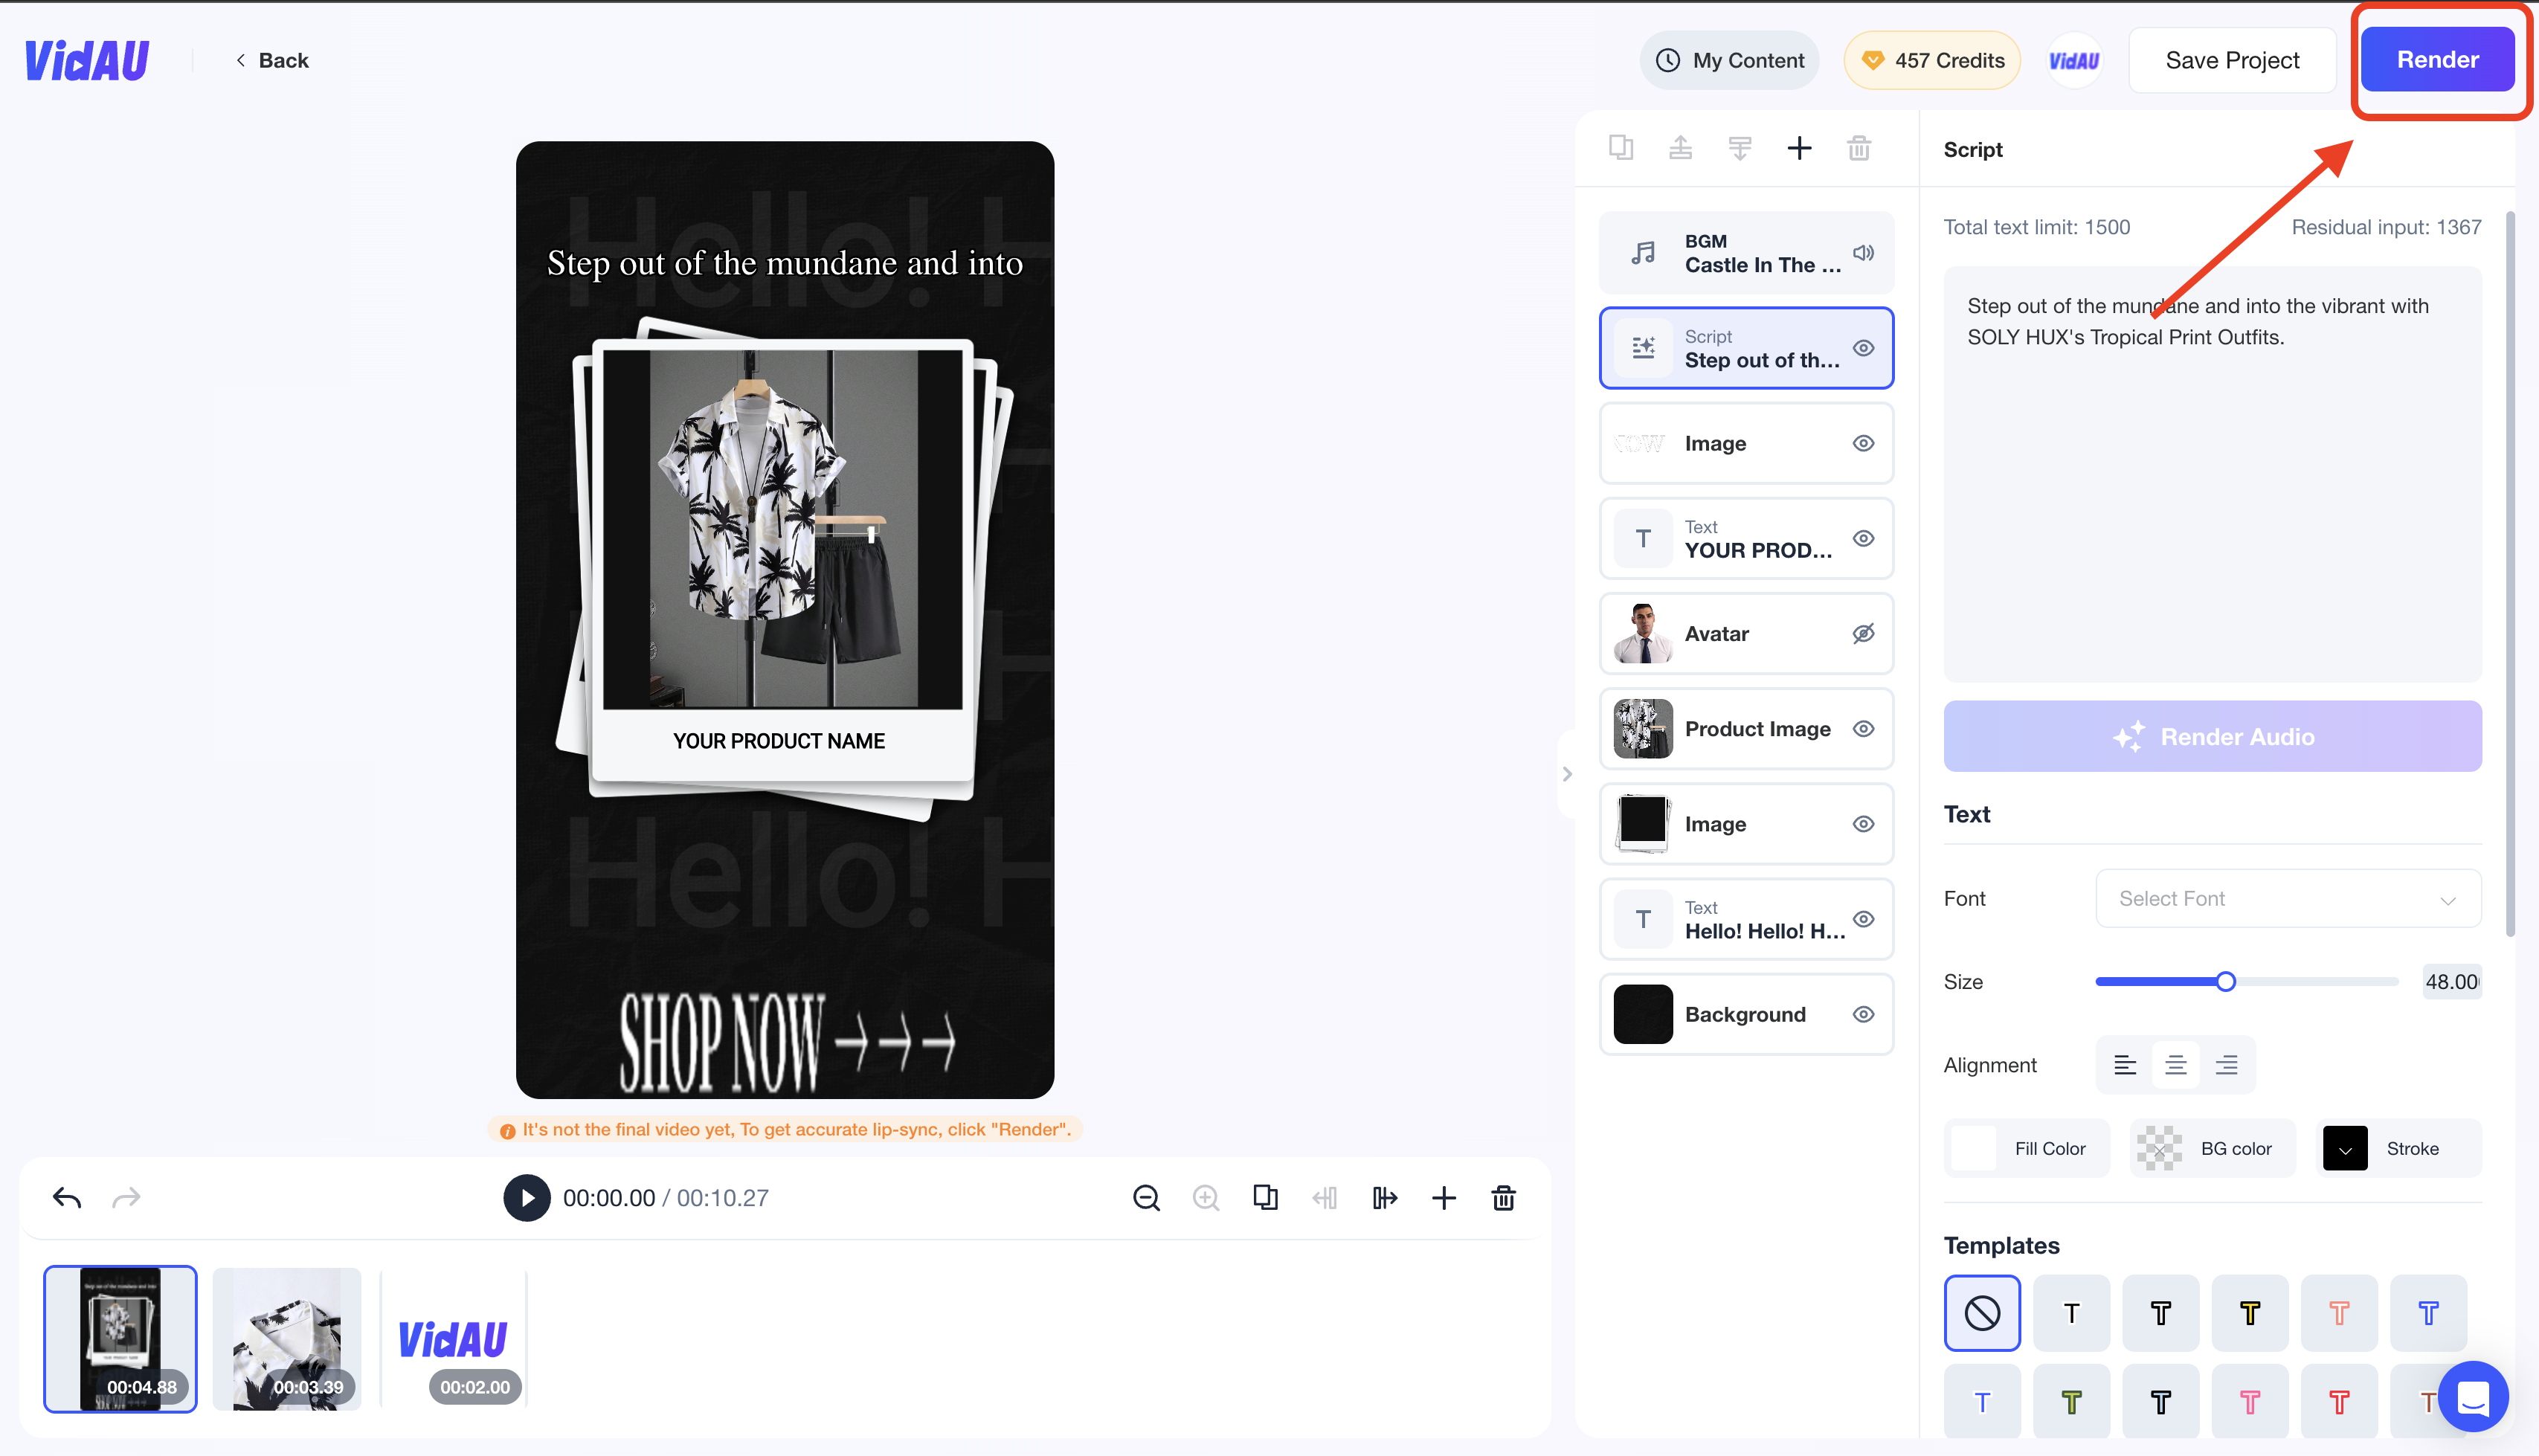Select the delete layer trash icon

[1857, 148]
